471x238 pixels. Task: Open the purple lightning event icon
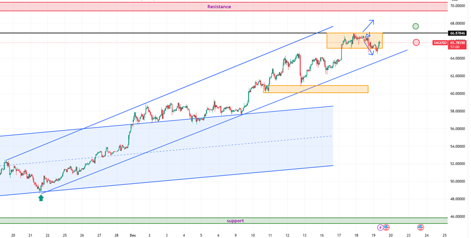pyautogui.click(x=380, y=227)
